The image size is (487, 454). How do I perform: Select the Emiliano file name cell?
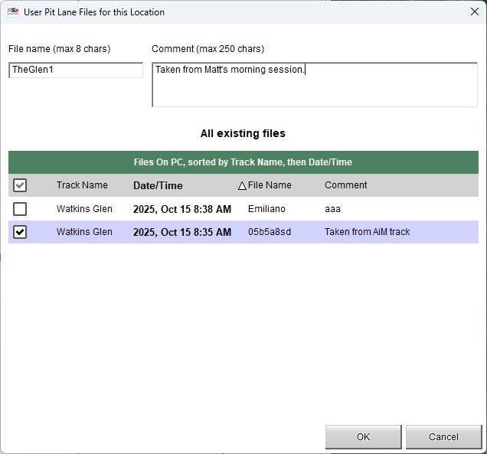click(x=266, y=209)
